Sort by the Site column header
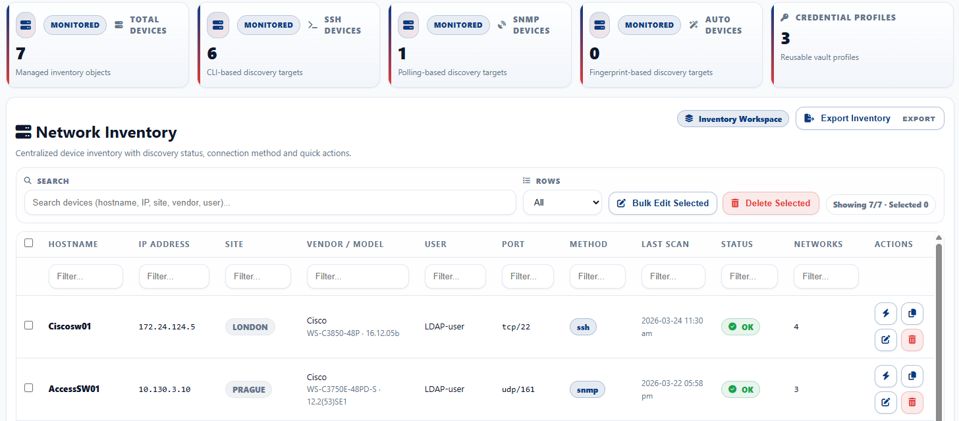 point(234,244)
